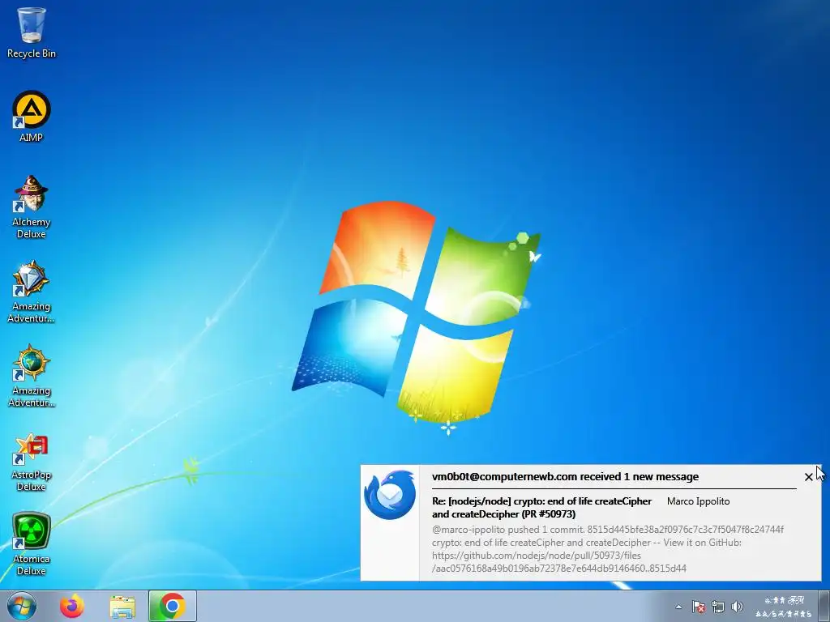Click the Thunderbird logo in the notification

(x=390, y=495)
